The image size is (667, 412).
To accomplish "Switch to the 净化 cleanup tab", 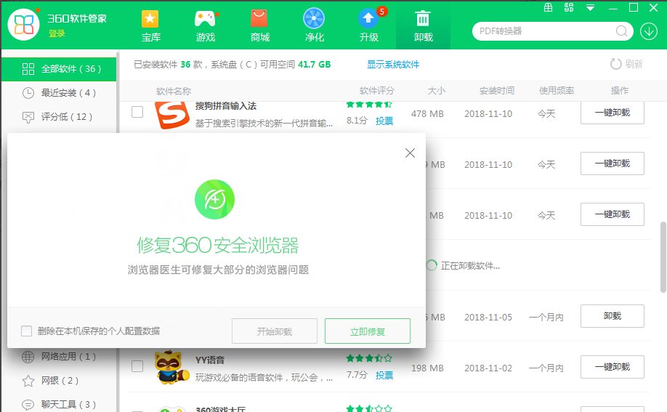I will (314, 26).
